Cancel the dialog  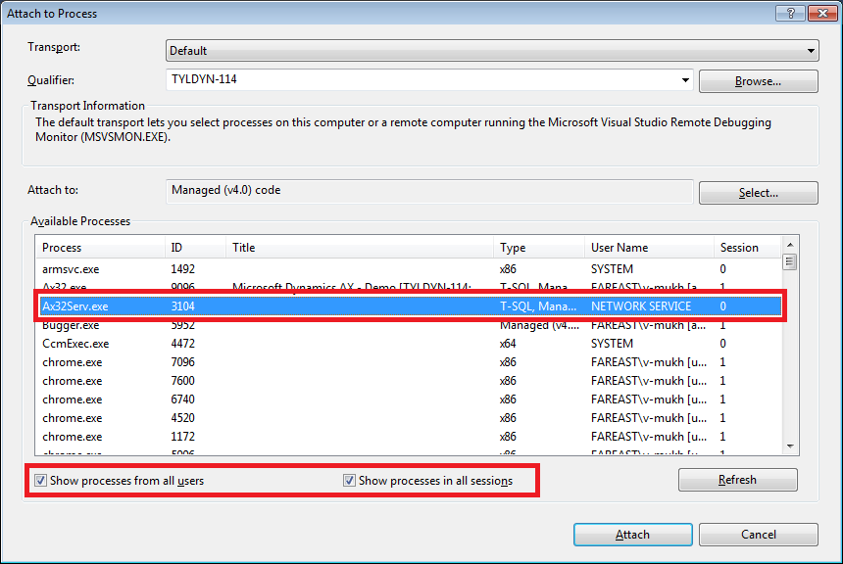758,535
